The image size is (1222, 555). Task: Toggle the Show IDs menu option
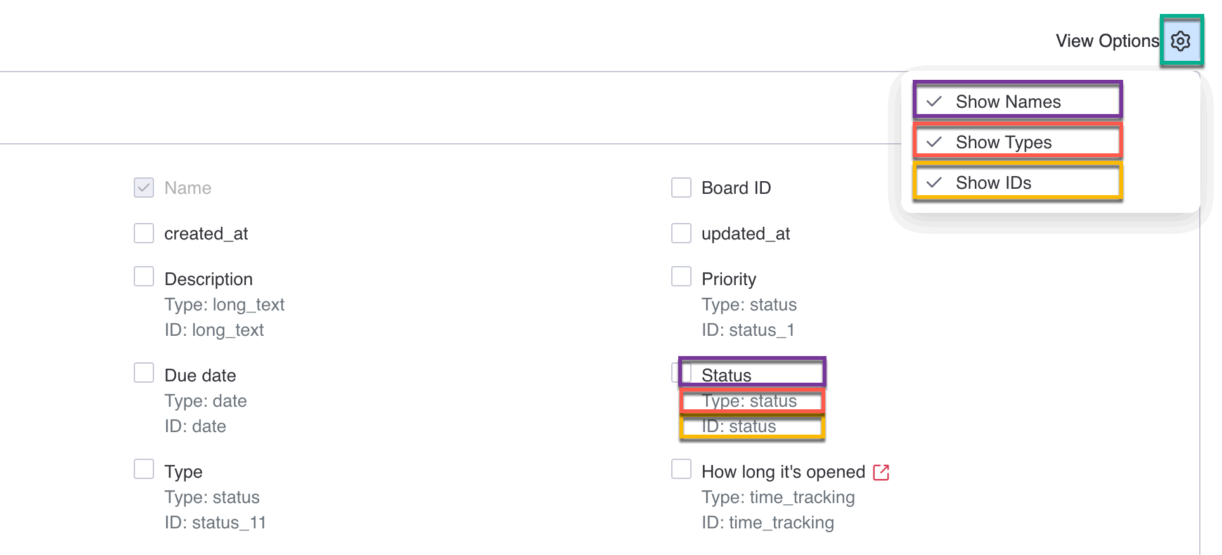tap(994, 182)
